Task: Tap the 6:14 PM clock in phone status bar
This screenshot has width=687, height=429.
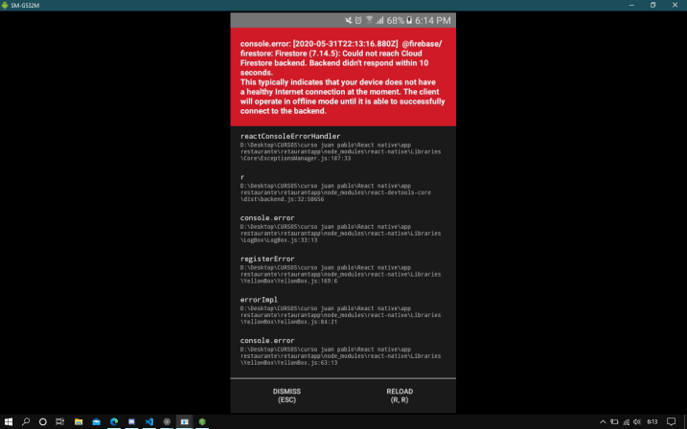Action: (x=432, y=20)
